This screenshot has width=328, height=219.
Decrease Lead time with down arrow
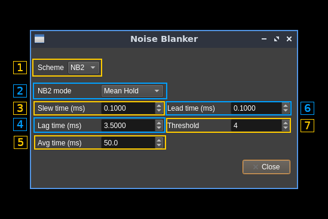(286, 111)
